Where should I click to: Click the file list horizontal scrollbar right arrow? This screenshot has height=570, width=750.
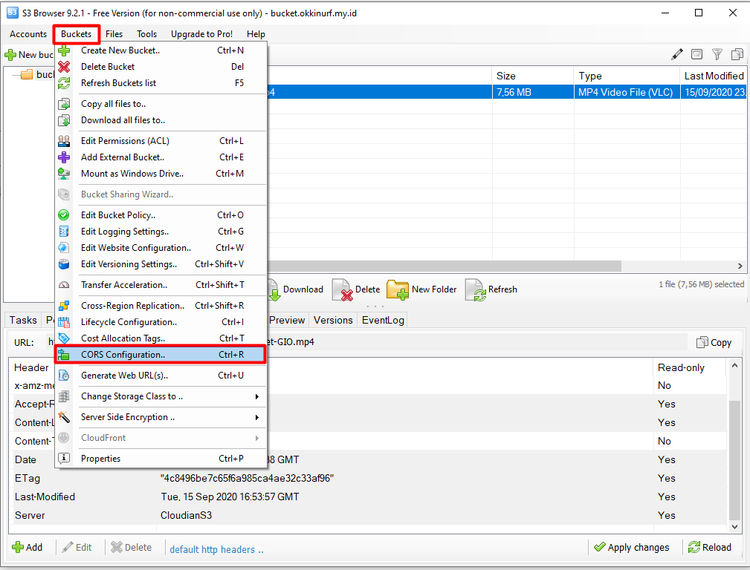point(740,266)
